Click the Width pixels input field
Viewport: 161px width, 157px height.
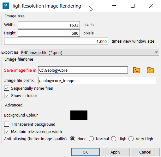[49, 25]
